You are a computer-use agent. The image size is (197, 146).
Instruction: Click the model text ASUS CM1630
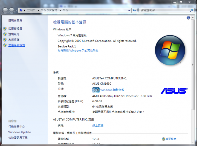(102, 84)
